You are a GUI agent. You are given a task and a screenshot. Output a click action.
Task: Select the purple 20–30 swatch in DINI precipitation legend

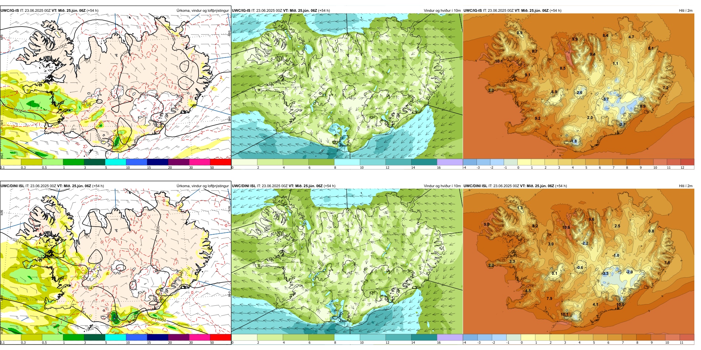tap(179, 337)
